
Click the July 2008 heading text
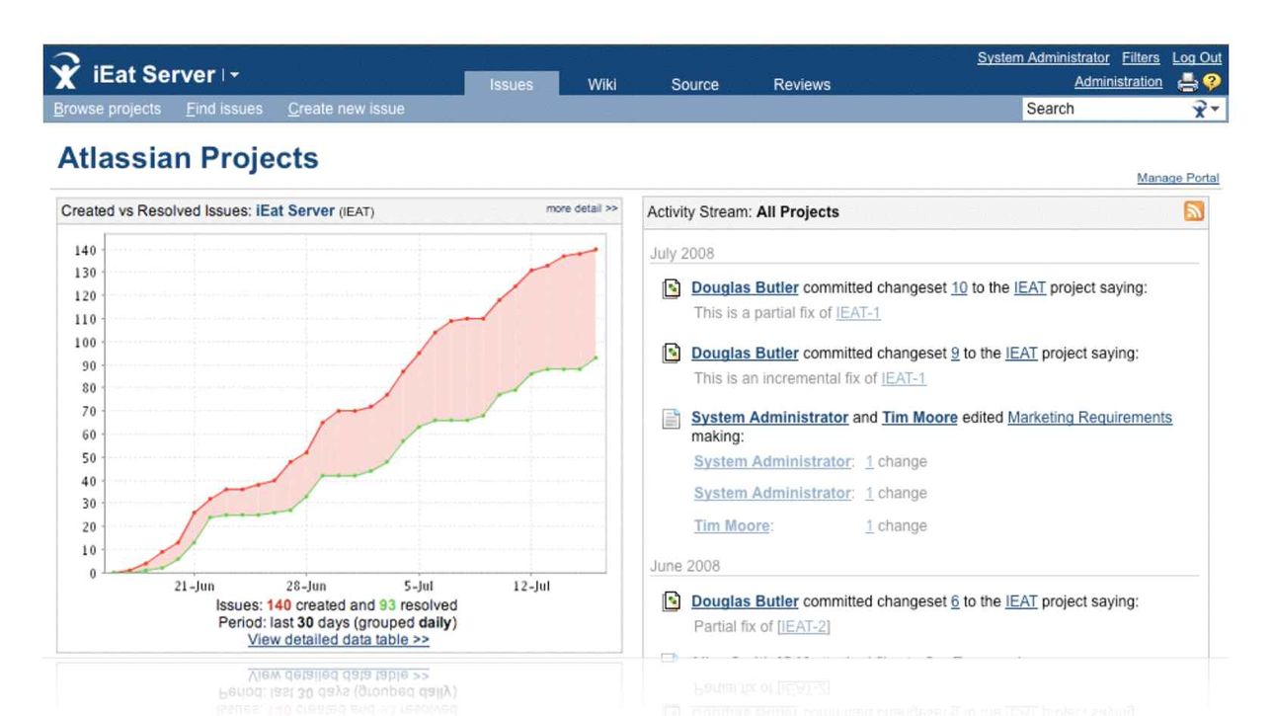tap(681, 254)
